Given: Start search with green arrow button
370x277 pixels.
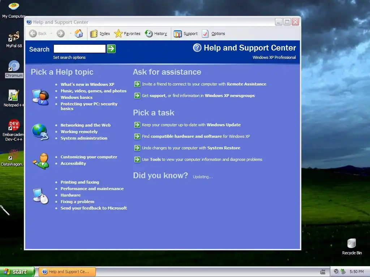Looking at the screenshot, I should pyautogui.click(x=111, y=49).
